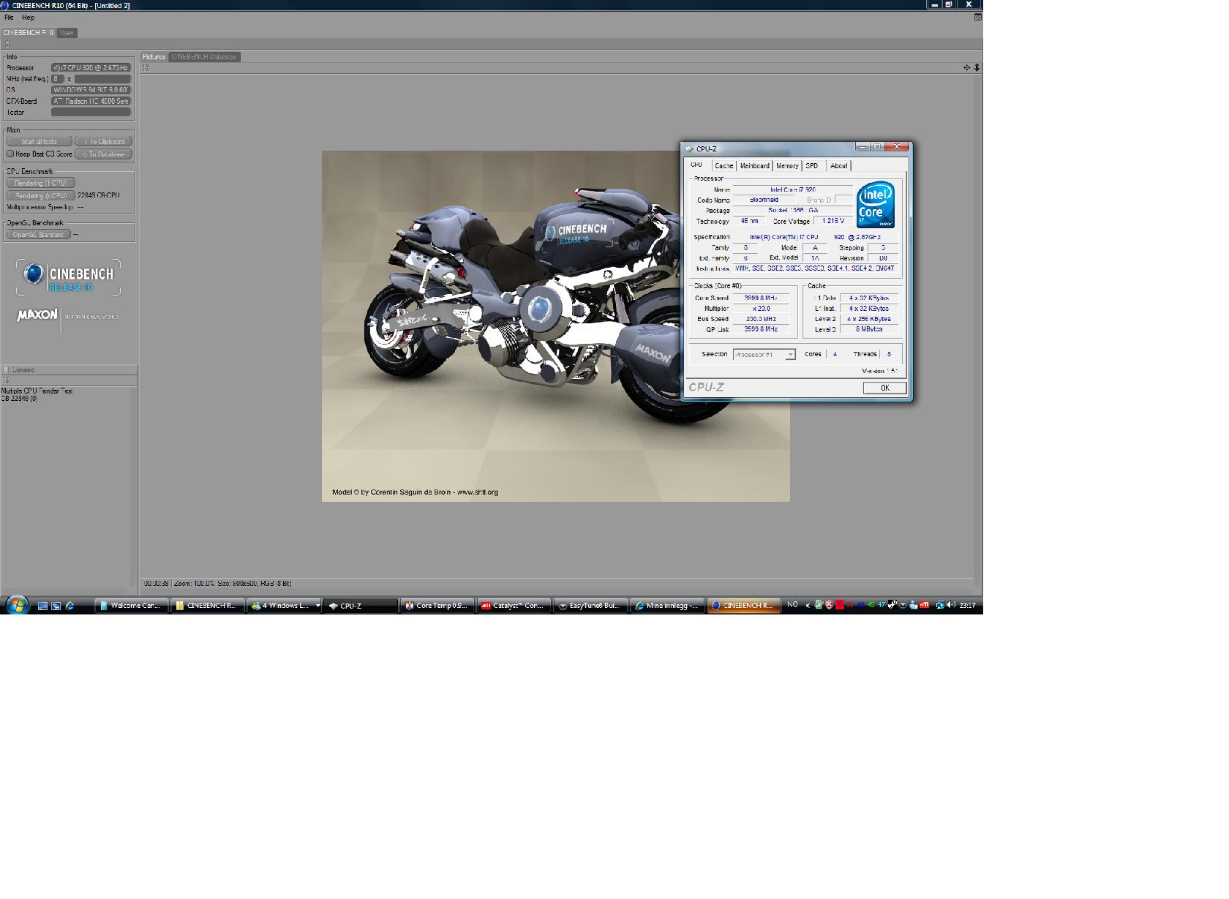
Task: Send results with To Database button
Action: pyautogui.click(x=103, y=154)
